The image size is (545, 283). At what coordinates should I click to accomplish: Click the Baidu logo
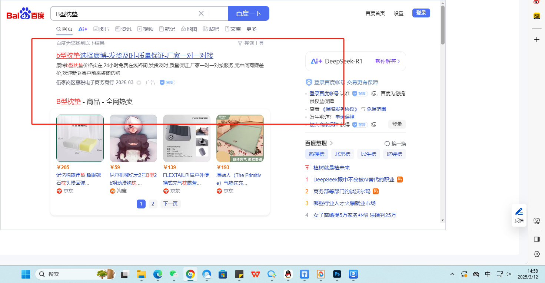[25, 14]
